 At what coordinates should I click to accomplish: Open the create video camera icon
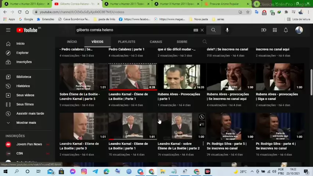click(x=263, y=30)
